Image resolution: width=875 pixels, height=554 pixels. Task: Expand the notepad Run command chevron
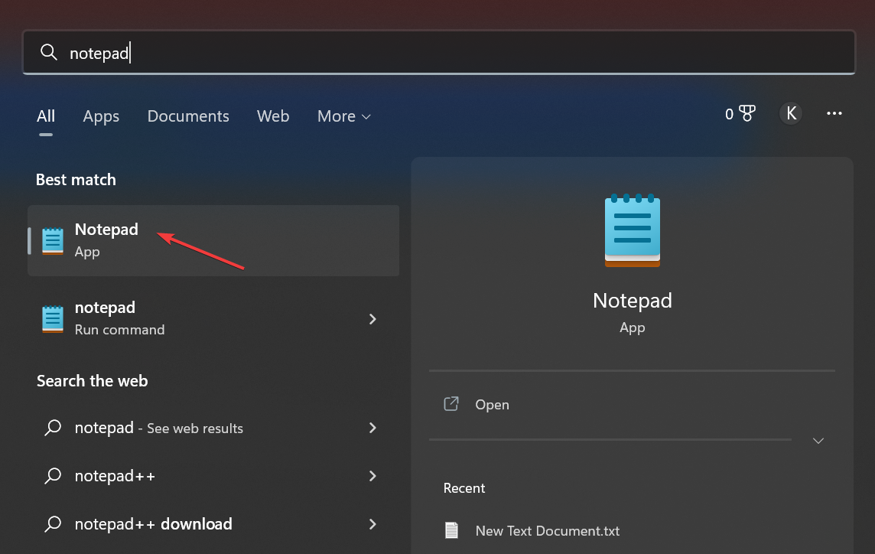(372, 318)
